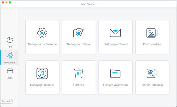This screenshot has height=107, width=177.
Task: Click the music note icon for iTunes cleaning
Action: pyautogui.click(x=42, y=74)
